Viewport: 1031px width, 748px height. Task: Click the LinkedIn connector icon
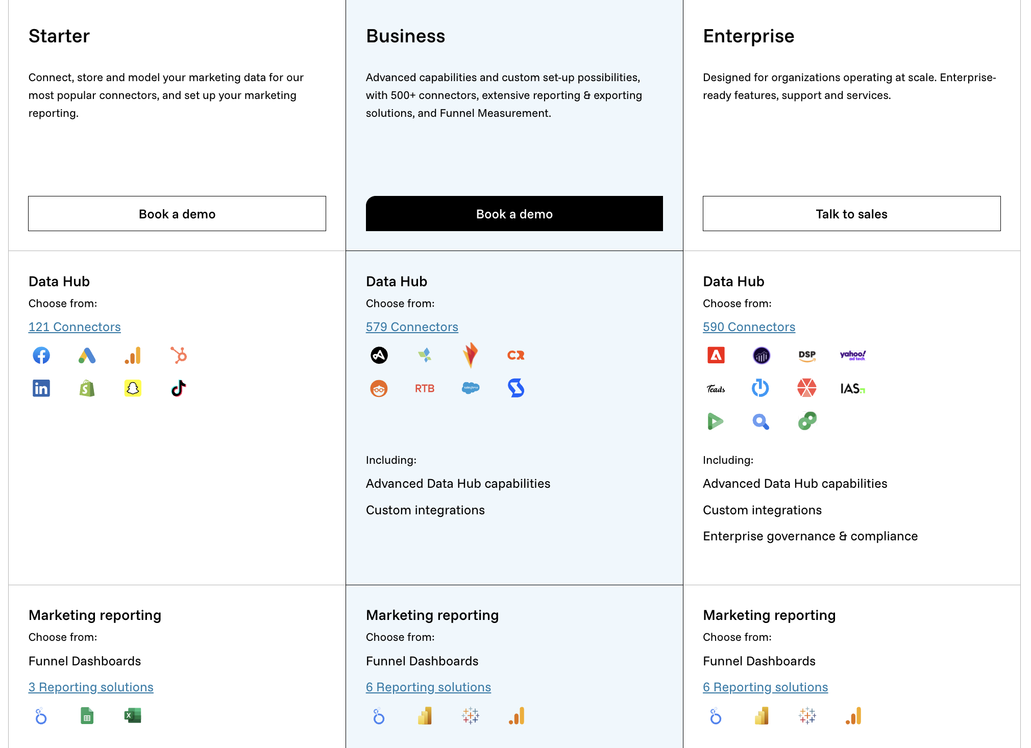(41, 388)
